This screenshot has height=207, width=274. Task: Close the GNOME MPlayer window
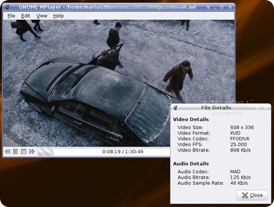coord(230,7)
